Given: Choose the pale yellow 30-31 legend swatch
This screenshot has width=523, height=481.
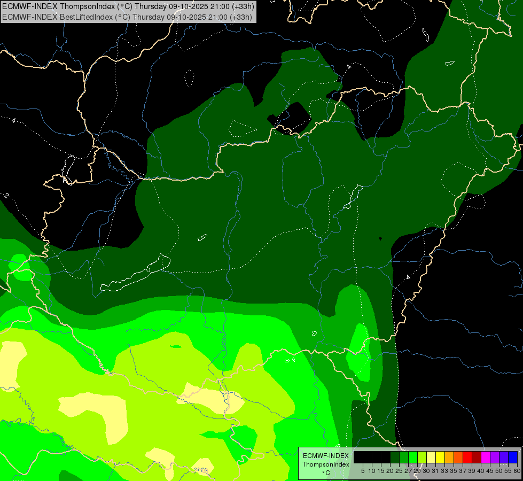Looking at the screenshot, I should pos(431,457).
